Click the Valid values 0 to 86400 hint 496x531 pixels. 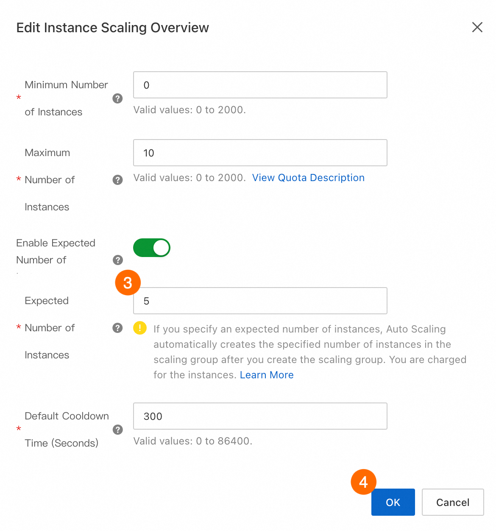[193, 441]
